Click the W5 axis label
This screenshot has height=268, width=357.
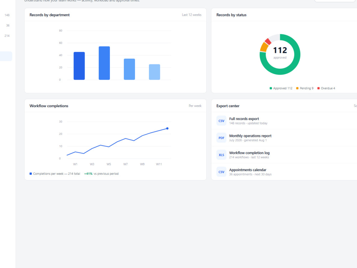[x=109, y=164]
